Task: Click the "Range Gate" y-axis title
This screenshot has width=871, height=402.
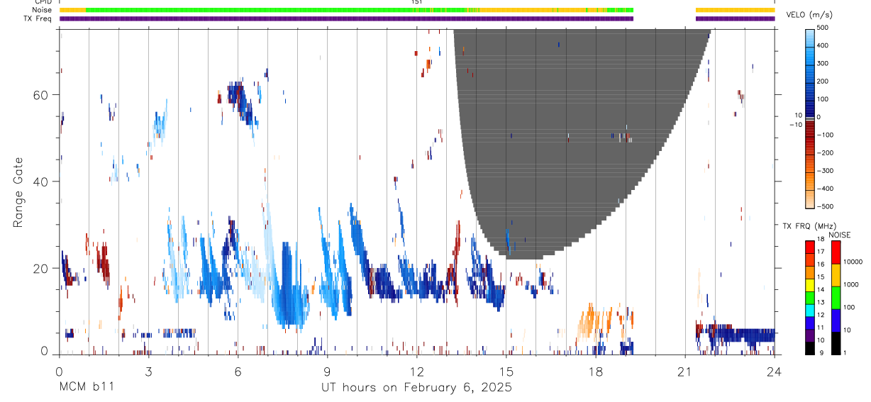Action: (x=18, y=194)
